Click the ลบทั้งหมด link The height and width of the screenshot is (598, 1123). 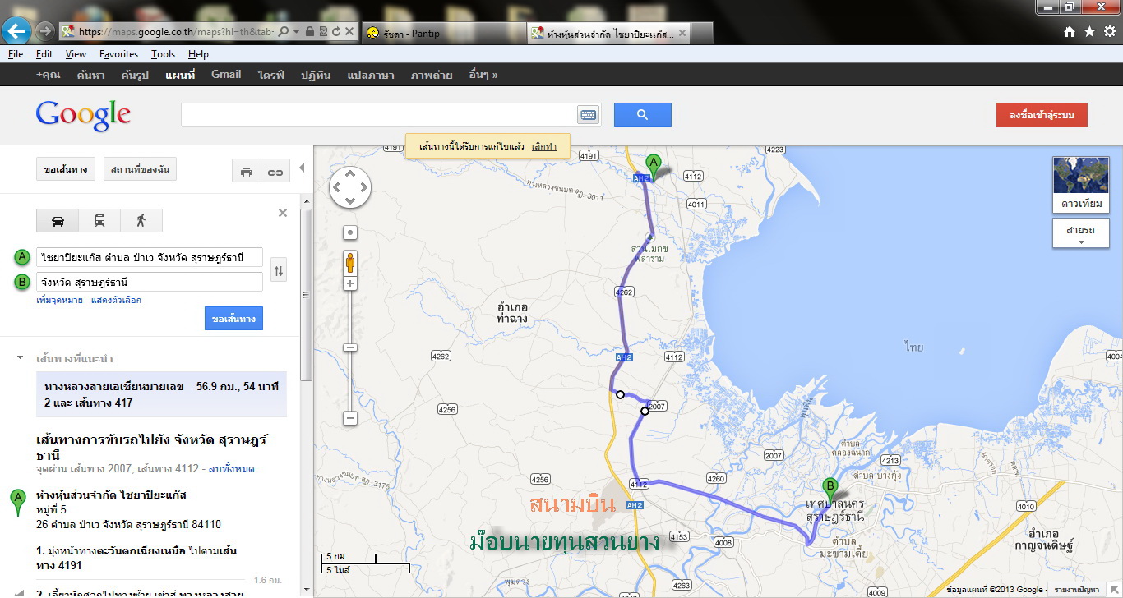[x=232, y=469]
